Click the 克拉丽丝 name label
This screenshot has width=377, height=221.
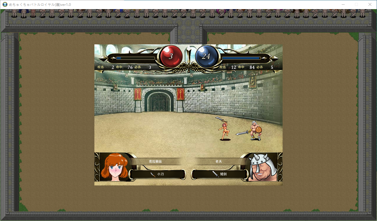[x=155, y=162]
